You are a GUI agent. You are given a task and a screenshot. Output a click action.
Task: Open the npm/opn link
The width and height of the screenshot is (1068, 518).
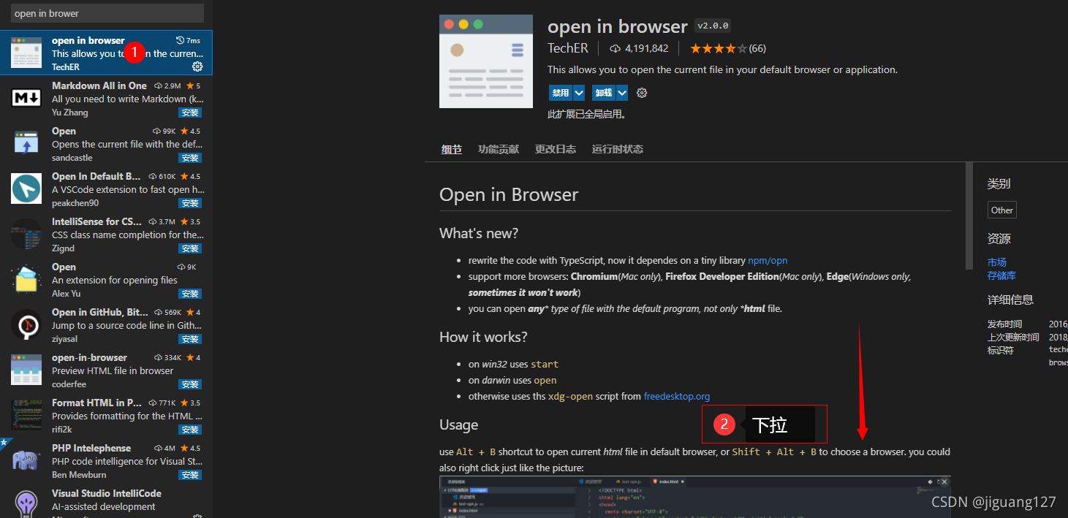[x=768, y=260]
